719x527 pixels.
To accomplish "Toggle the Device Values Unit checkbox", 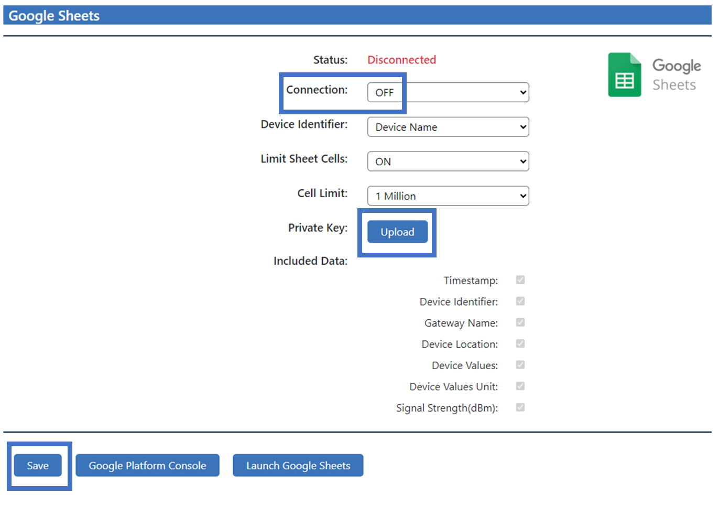I will point(520,386).
